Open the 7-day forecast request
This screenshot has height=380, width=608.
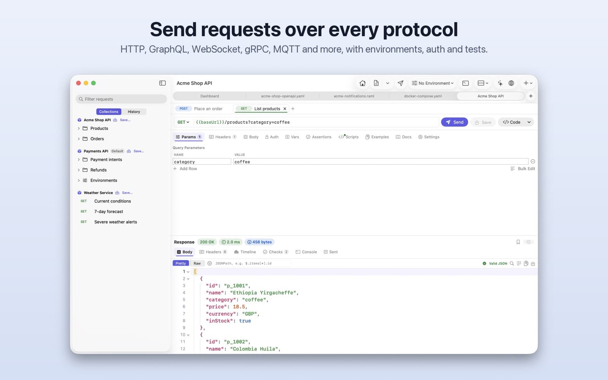tap(109, 212)
